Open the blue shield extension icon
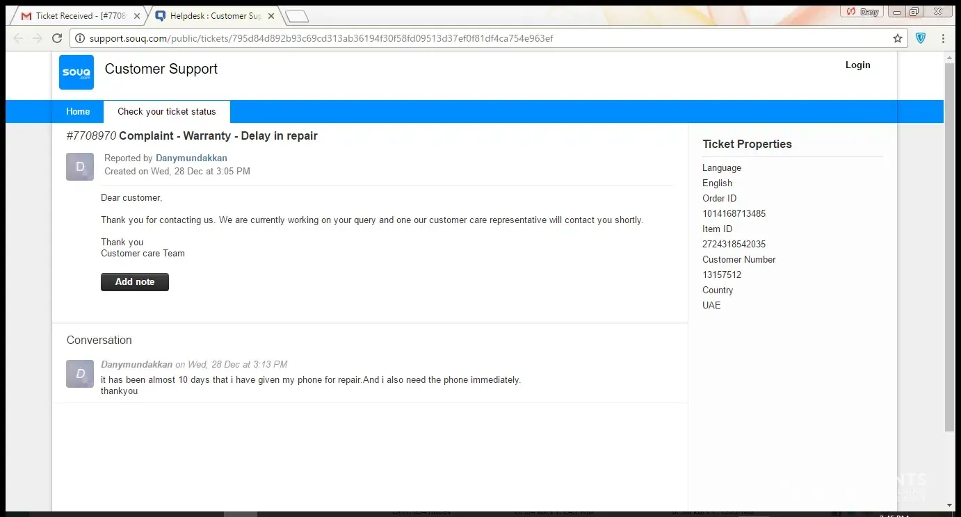Image resolution: width=961 pixels, height=517 pixels. [x=921, y=39]
